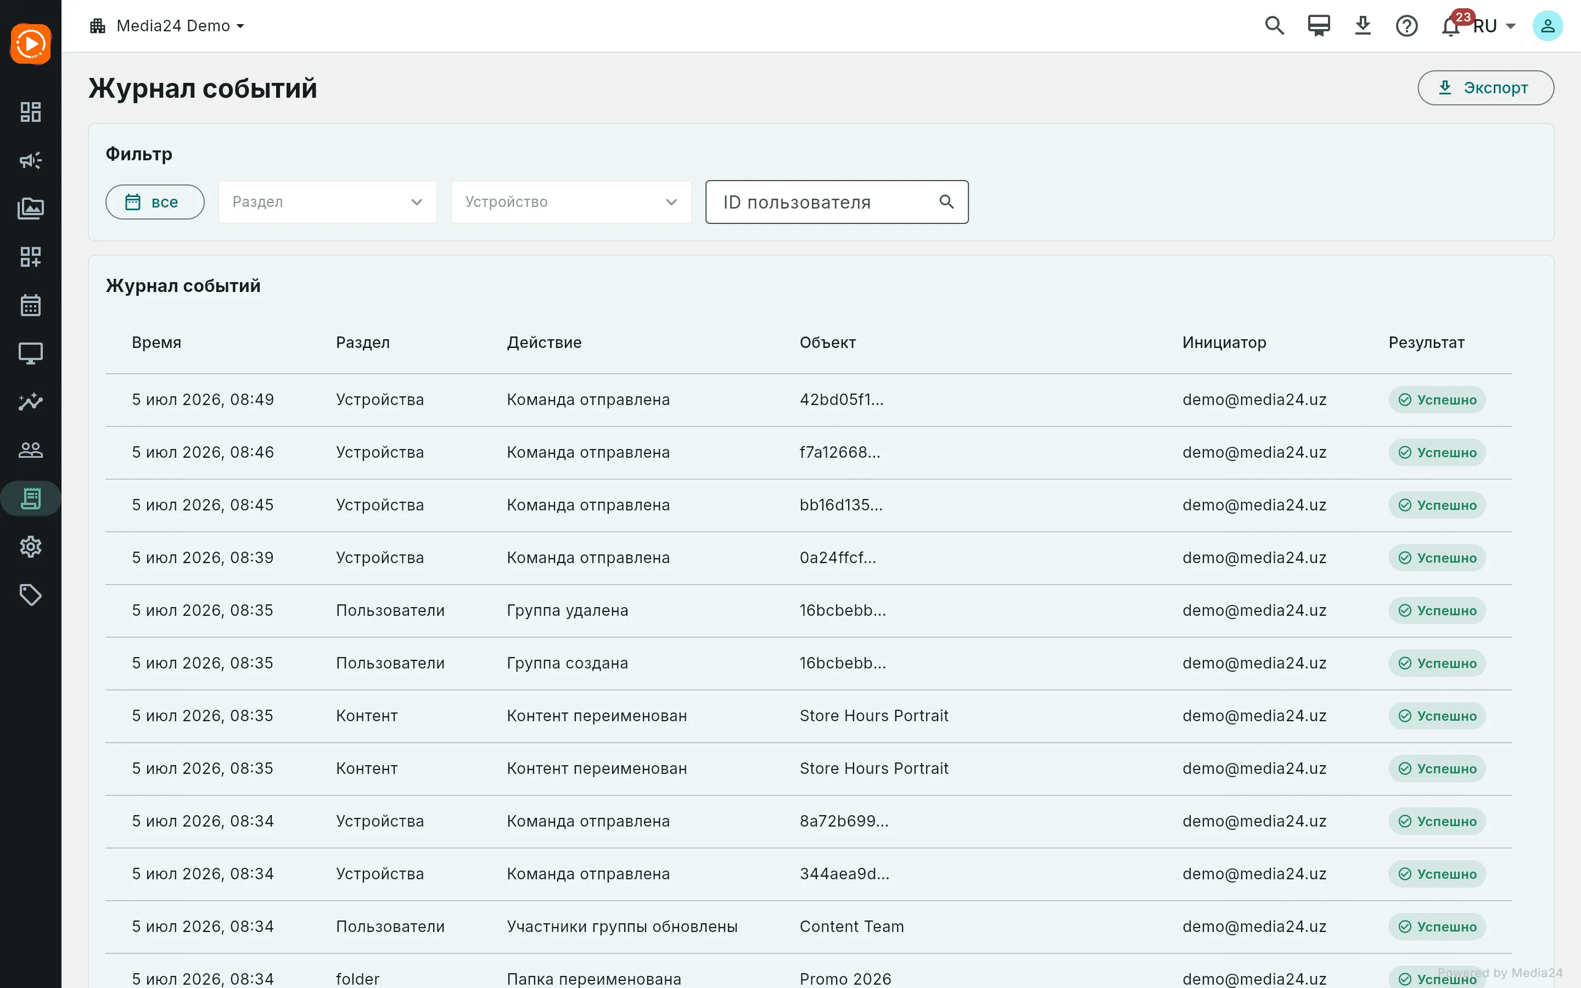Click the все date filter button
Screen dimensions: 1581x988
pos(155,202)
